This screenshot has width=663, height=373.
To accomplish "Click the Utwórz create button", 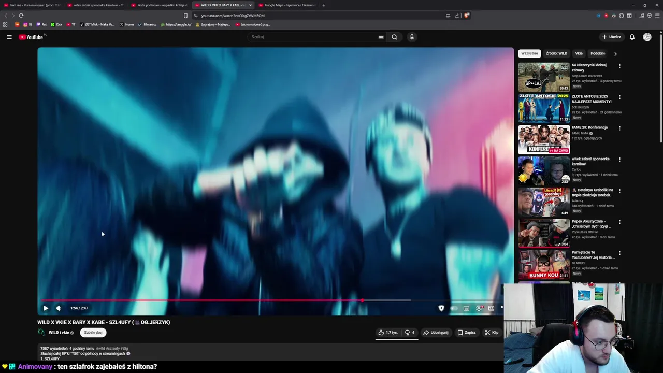I will click(611, 37).
